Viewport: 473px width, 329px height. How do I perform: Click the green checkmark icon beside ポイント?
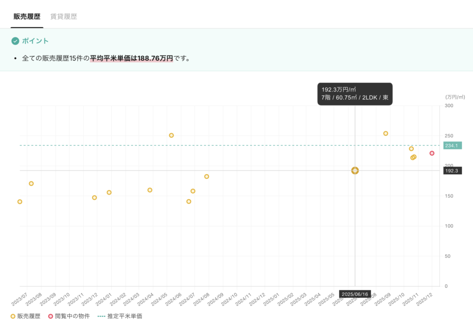pos(15,41)
